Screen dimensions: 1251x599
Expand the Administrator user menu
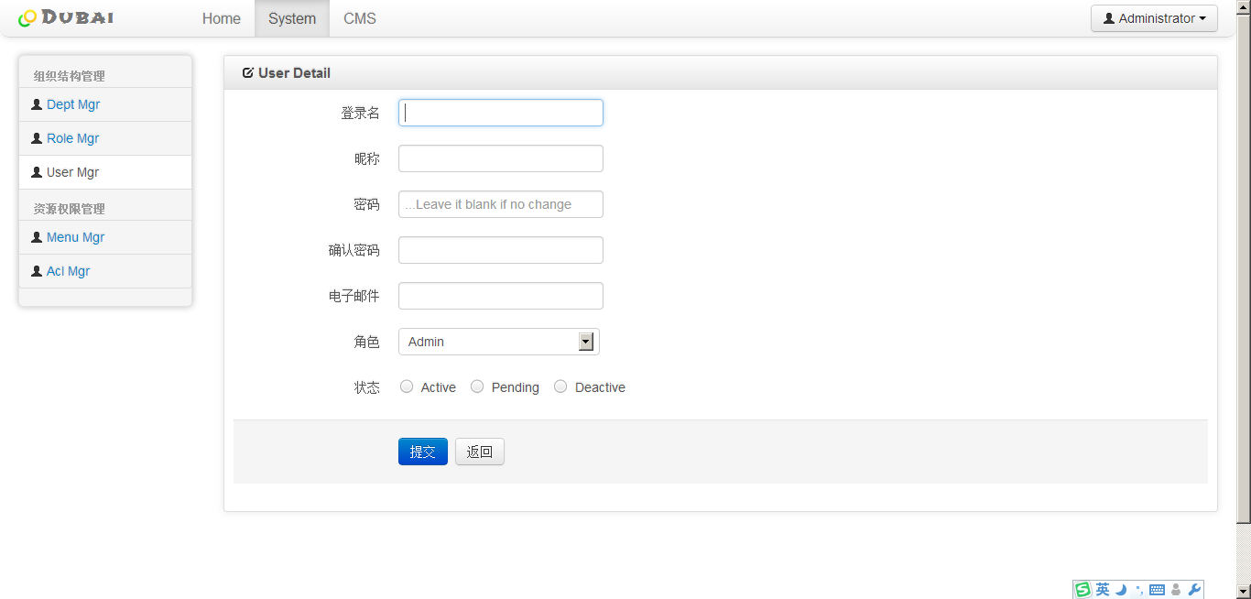1154,18
